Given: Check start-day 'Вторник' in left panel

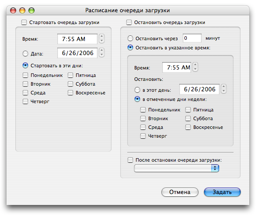Looking at the screenshot, I should click(25, 84).
